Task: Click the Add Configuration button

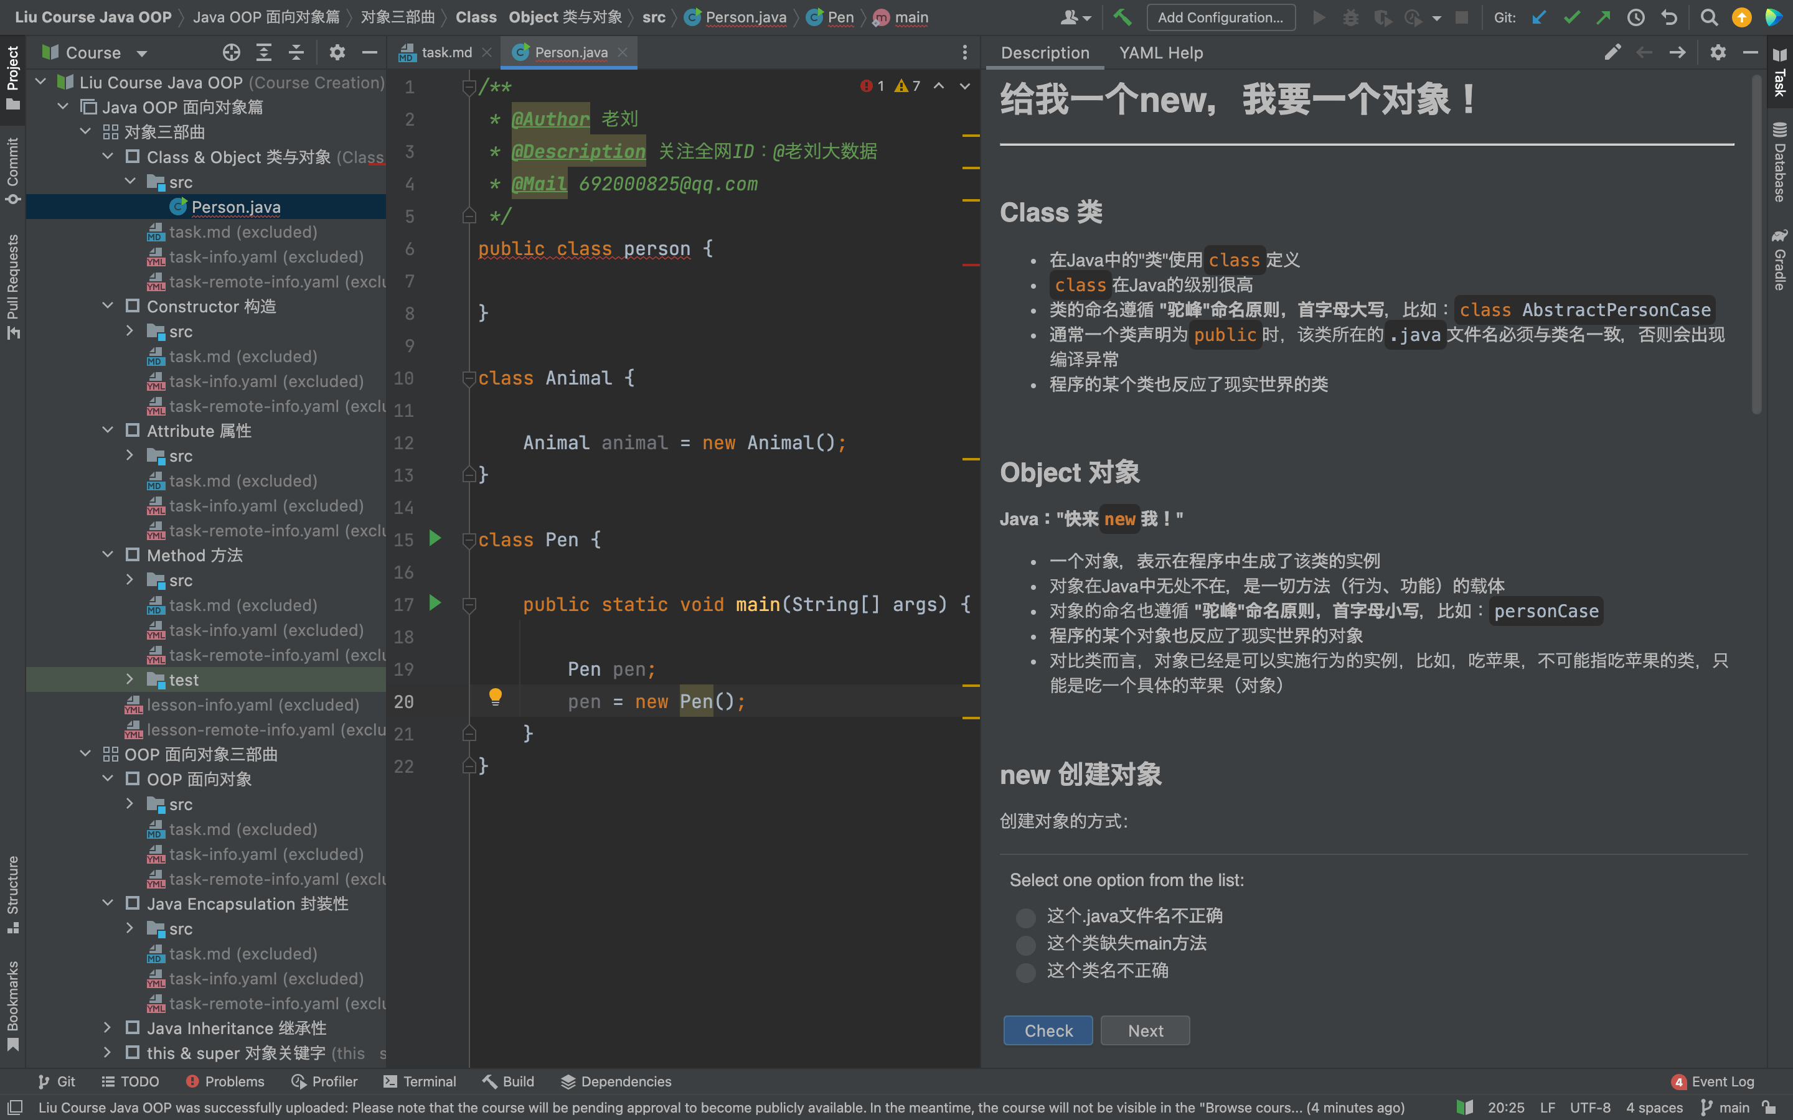Action: point(1220,17)
